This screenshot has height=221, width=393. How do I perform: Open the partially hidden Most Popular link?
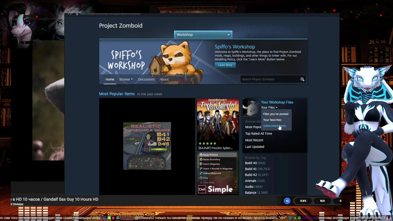pyautogui.click(x=253, y=127)
